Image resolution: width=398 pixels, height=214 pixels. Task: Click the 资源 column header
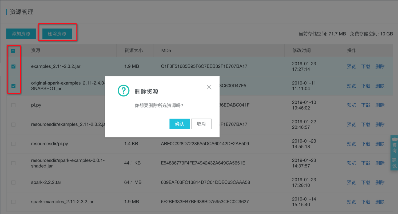(36, 50)
